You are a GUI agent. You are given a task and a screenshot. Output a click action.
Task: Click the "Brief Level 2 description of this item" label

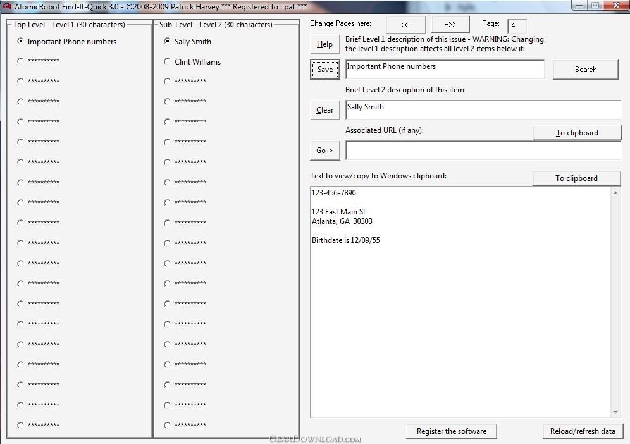(405, 90)
